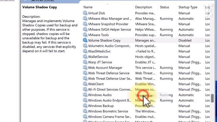This screenshot has width=217, height=122.
Task: Select the Windows Biometric Service name
Action: [x=108, y=111]
